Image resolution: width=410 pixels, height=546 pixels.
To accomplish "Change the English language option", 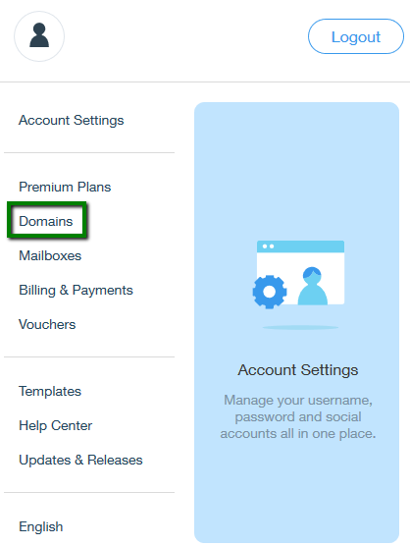I will pyautogui.click(x=41, y=526).
